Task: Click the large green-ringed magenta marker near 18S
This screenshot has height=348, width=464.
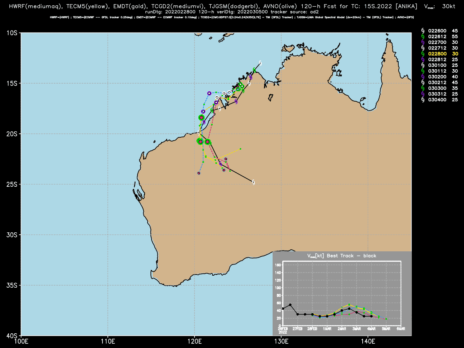Action: click(x=201, y=117)
